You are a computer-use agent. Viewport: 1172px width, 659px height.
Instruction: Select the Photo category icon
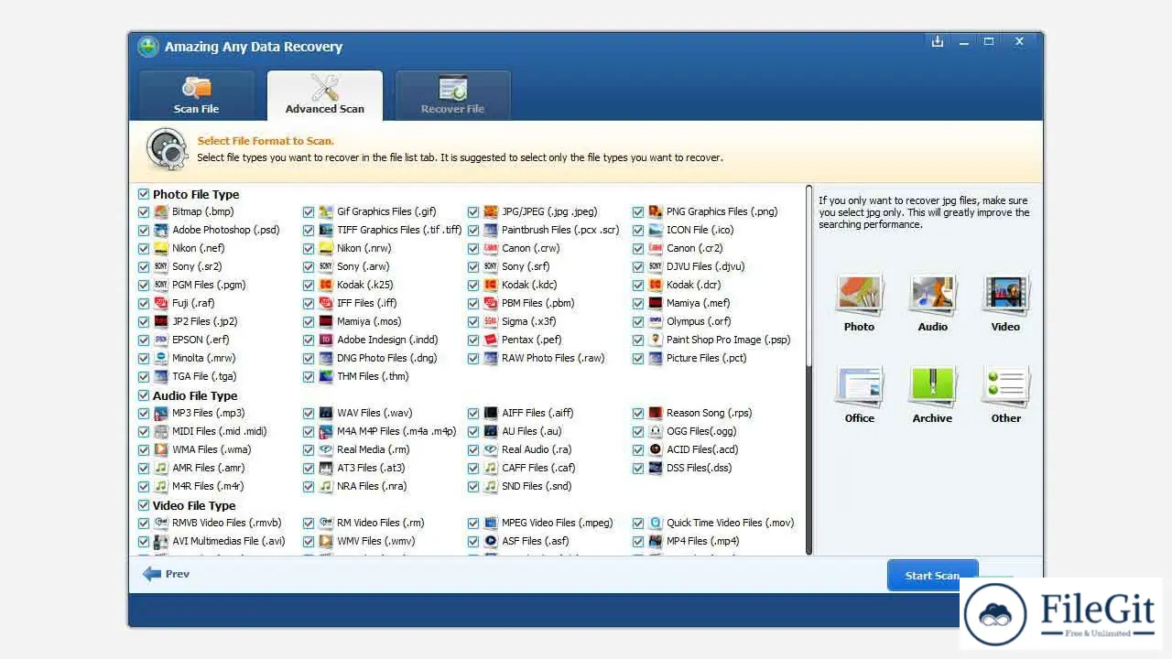tap(859, 296)
